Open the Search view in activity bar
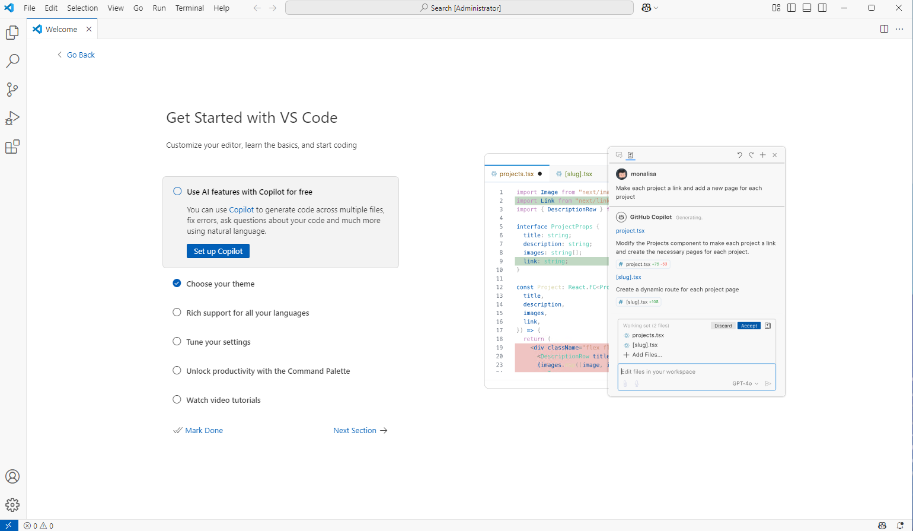This screenshot has height=531, width=913. 12,61
